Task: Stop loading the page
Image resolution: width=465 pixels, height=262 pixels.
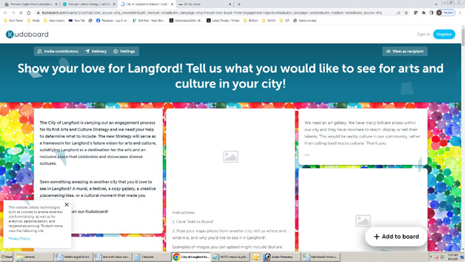Action: pyautogui.click(x=21, y=13)
